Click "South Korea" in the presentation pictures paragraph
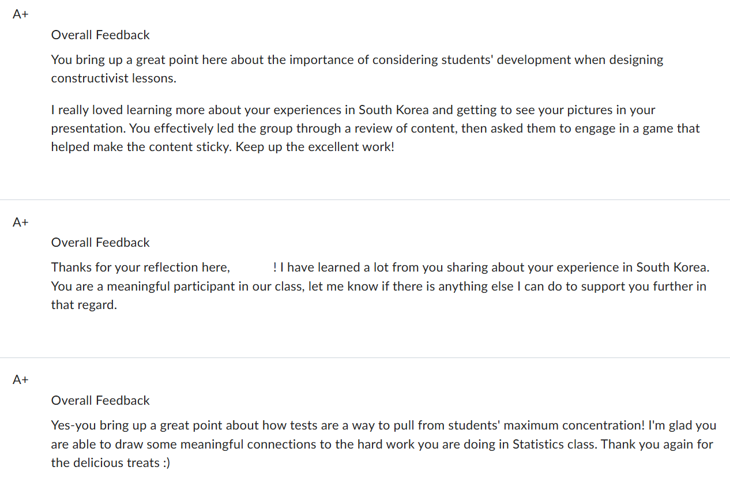Viewport: 730px width, 482px height. coord(393,110)
